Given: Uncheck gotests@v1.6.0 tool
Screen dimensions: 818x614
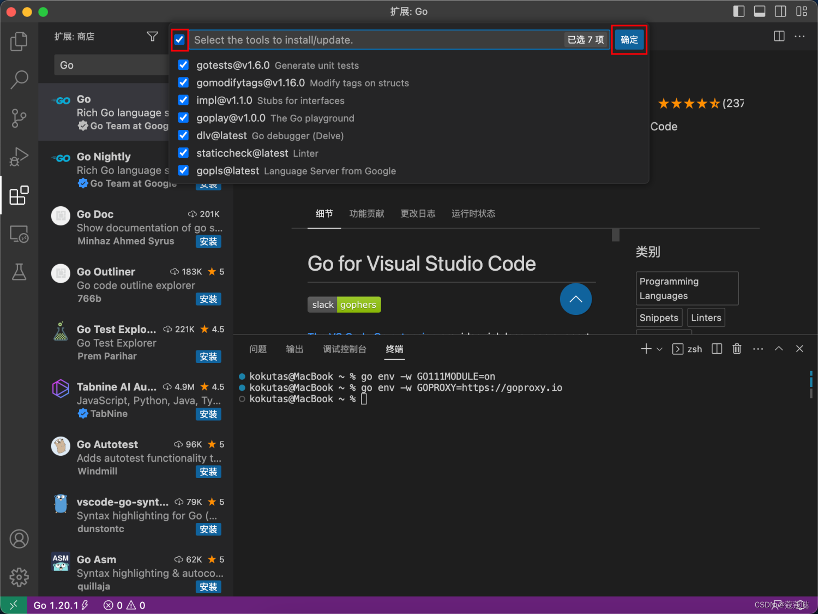Looking at the screenshot, I should tap(184, 65).
